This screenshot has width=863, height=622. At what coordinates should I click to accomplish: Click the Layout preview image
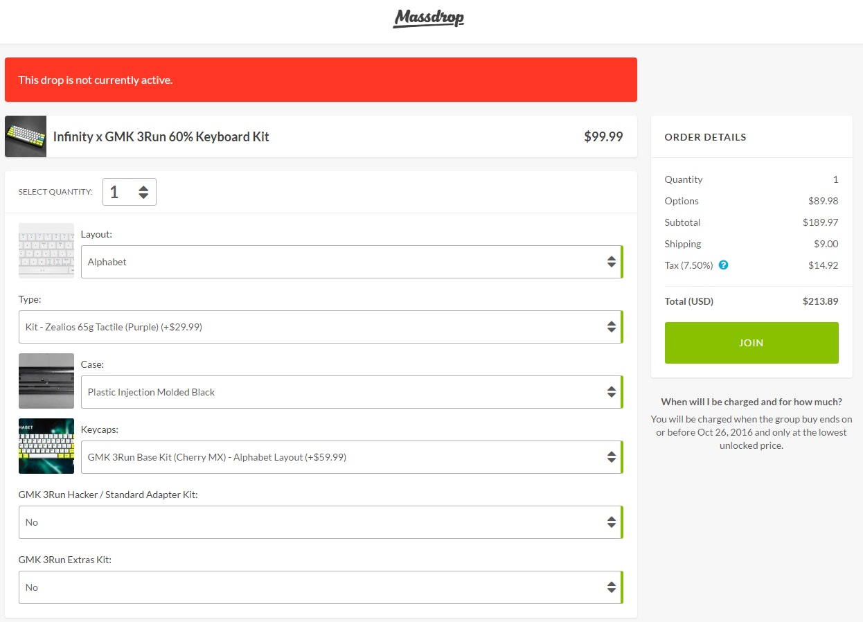pos(46,251)
